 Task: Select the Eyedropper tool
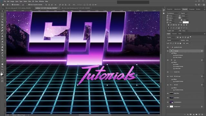click(2, 28)
